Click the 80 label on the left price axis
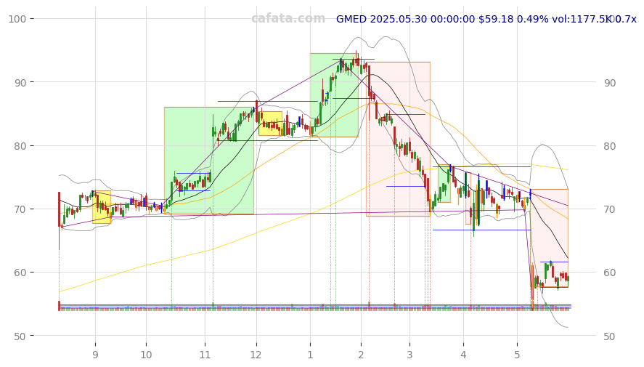 point(20,146)
